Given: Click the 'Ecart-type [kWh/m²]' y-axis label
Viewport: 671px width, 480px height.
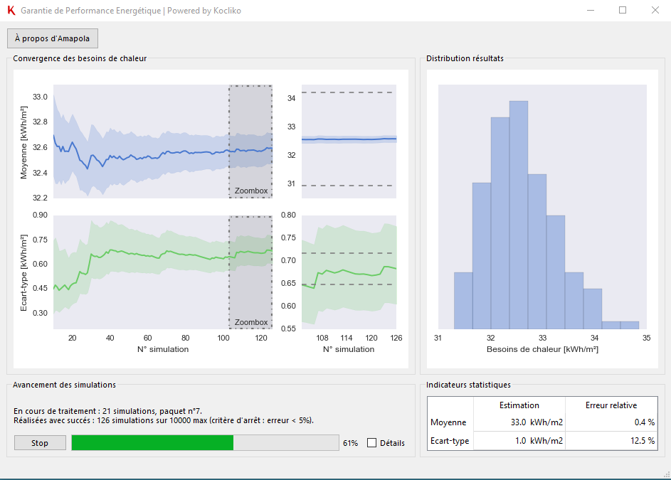Looking at the screenshot, I should click(24, 273).
